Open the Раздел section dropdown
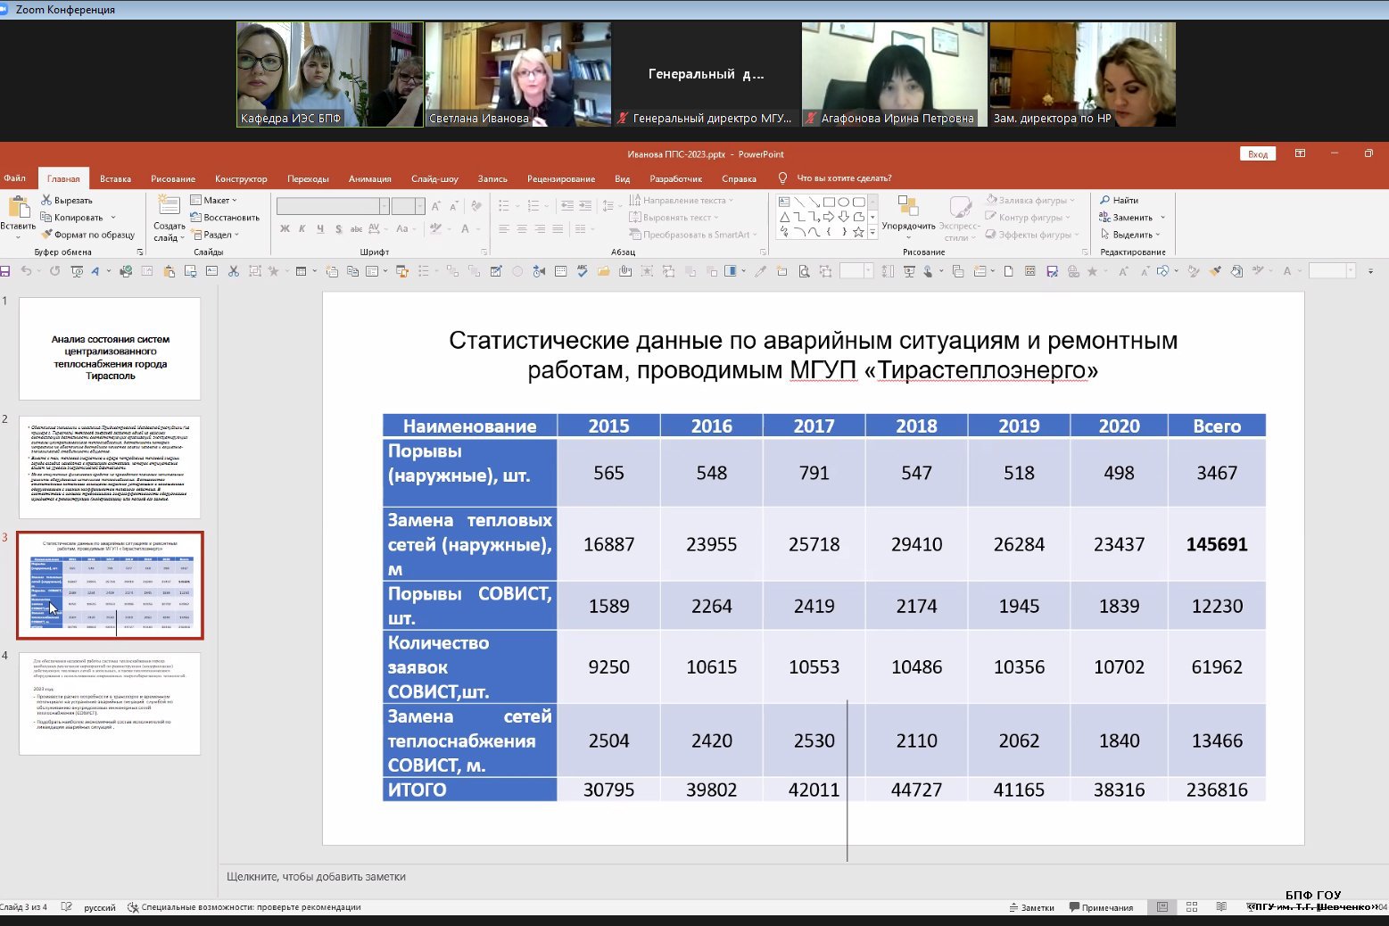1389x926 pixels. (x=214, y=235)
